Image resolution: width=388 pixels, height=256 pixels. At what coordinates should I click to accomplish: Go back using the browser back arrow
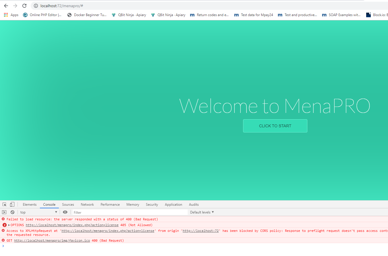pos(6,6)
